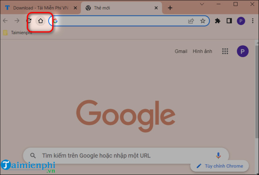Viewport: 259px width, 175px height.
Task: Go back to the previous page
Action: pos(5,21)
